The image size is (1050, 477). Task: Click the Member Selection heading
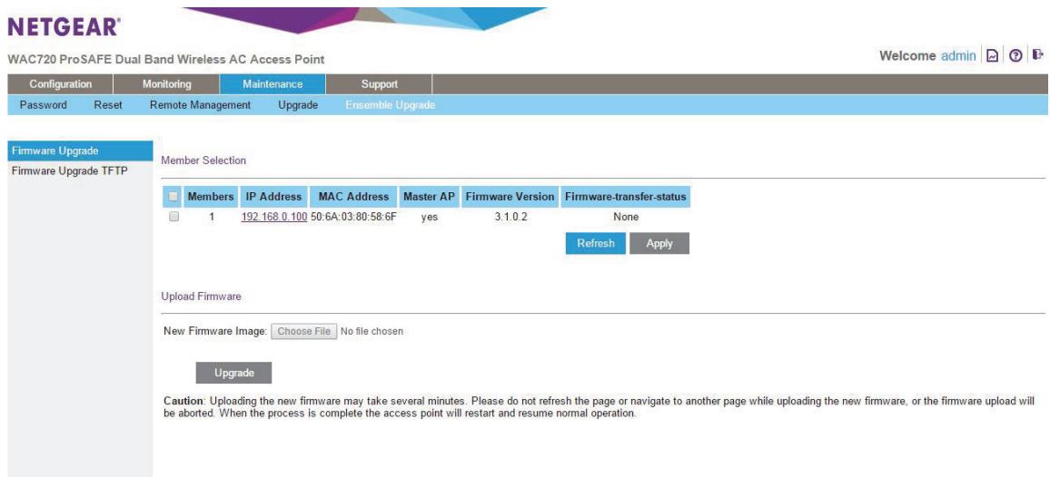(x=203, y=161)
